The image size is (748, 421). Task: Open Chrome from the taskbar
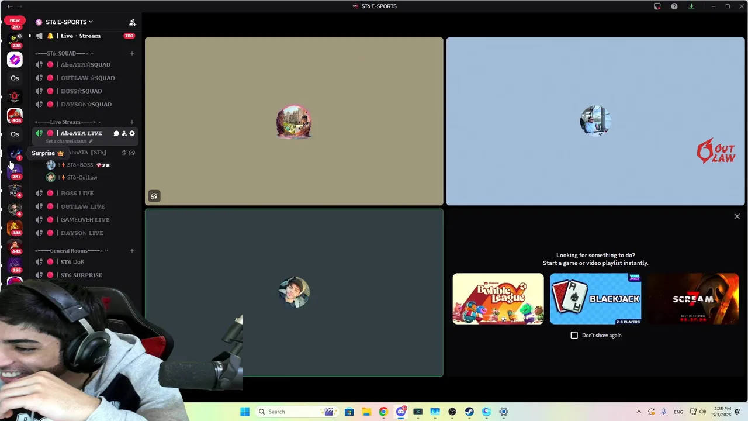(x=383, y=412)
